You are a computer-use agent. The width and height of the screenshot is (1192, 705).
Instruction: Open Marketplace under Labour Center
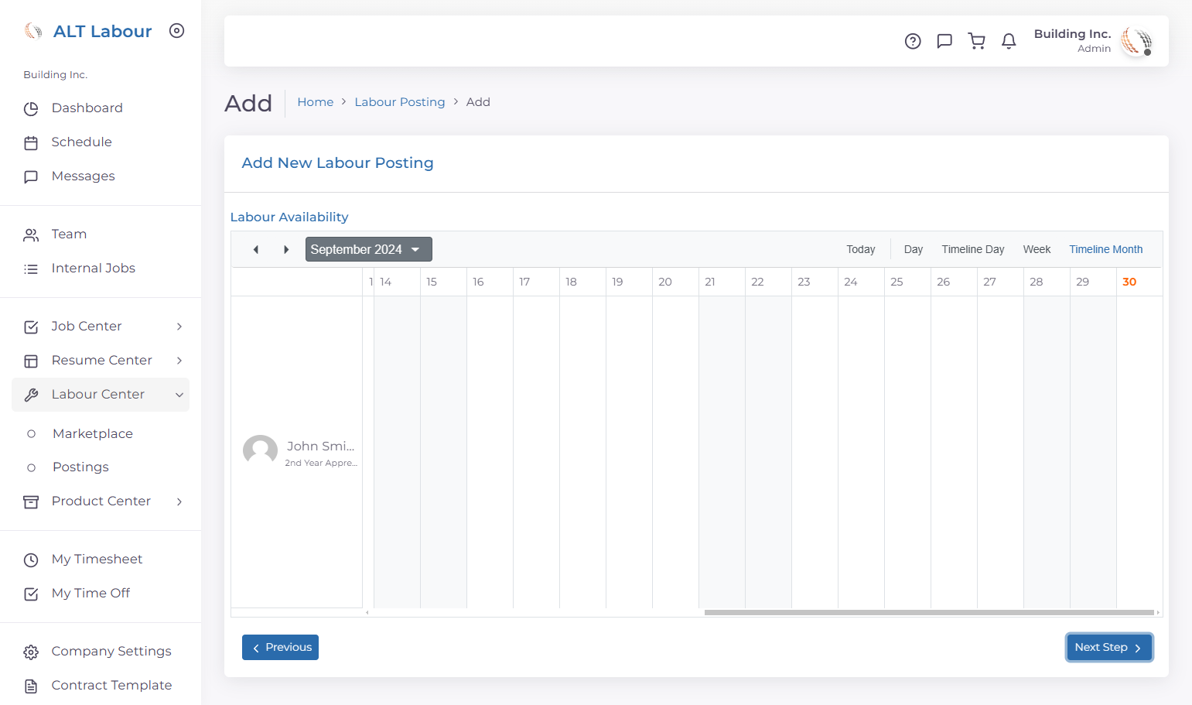(x=101, y=433)
